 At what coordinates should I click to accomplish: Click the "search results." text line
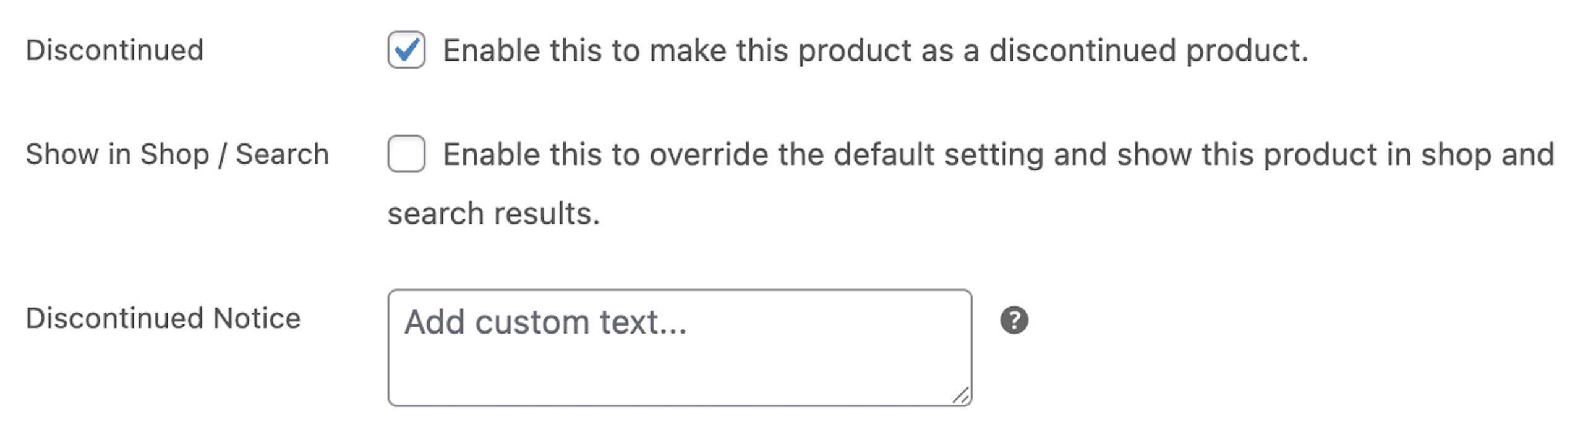[x=493, y=214]
